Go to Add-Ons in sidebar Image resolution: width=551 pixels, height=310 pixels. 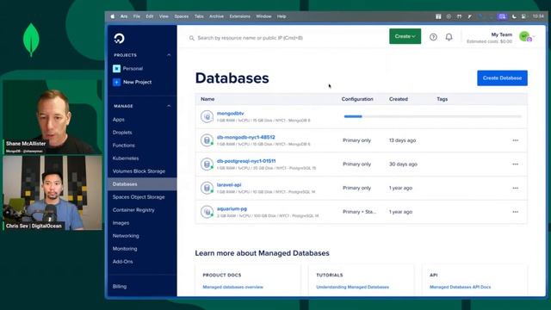[x=122, y=262]
